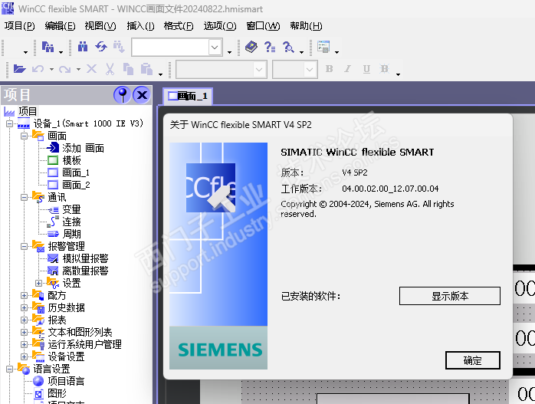Click the pin icon of 项目 panel

(122, 95)
